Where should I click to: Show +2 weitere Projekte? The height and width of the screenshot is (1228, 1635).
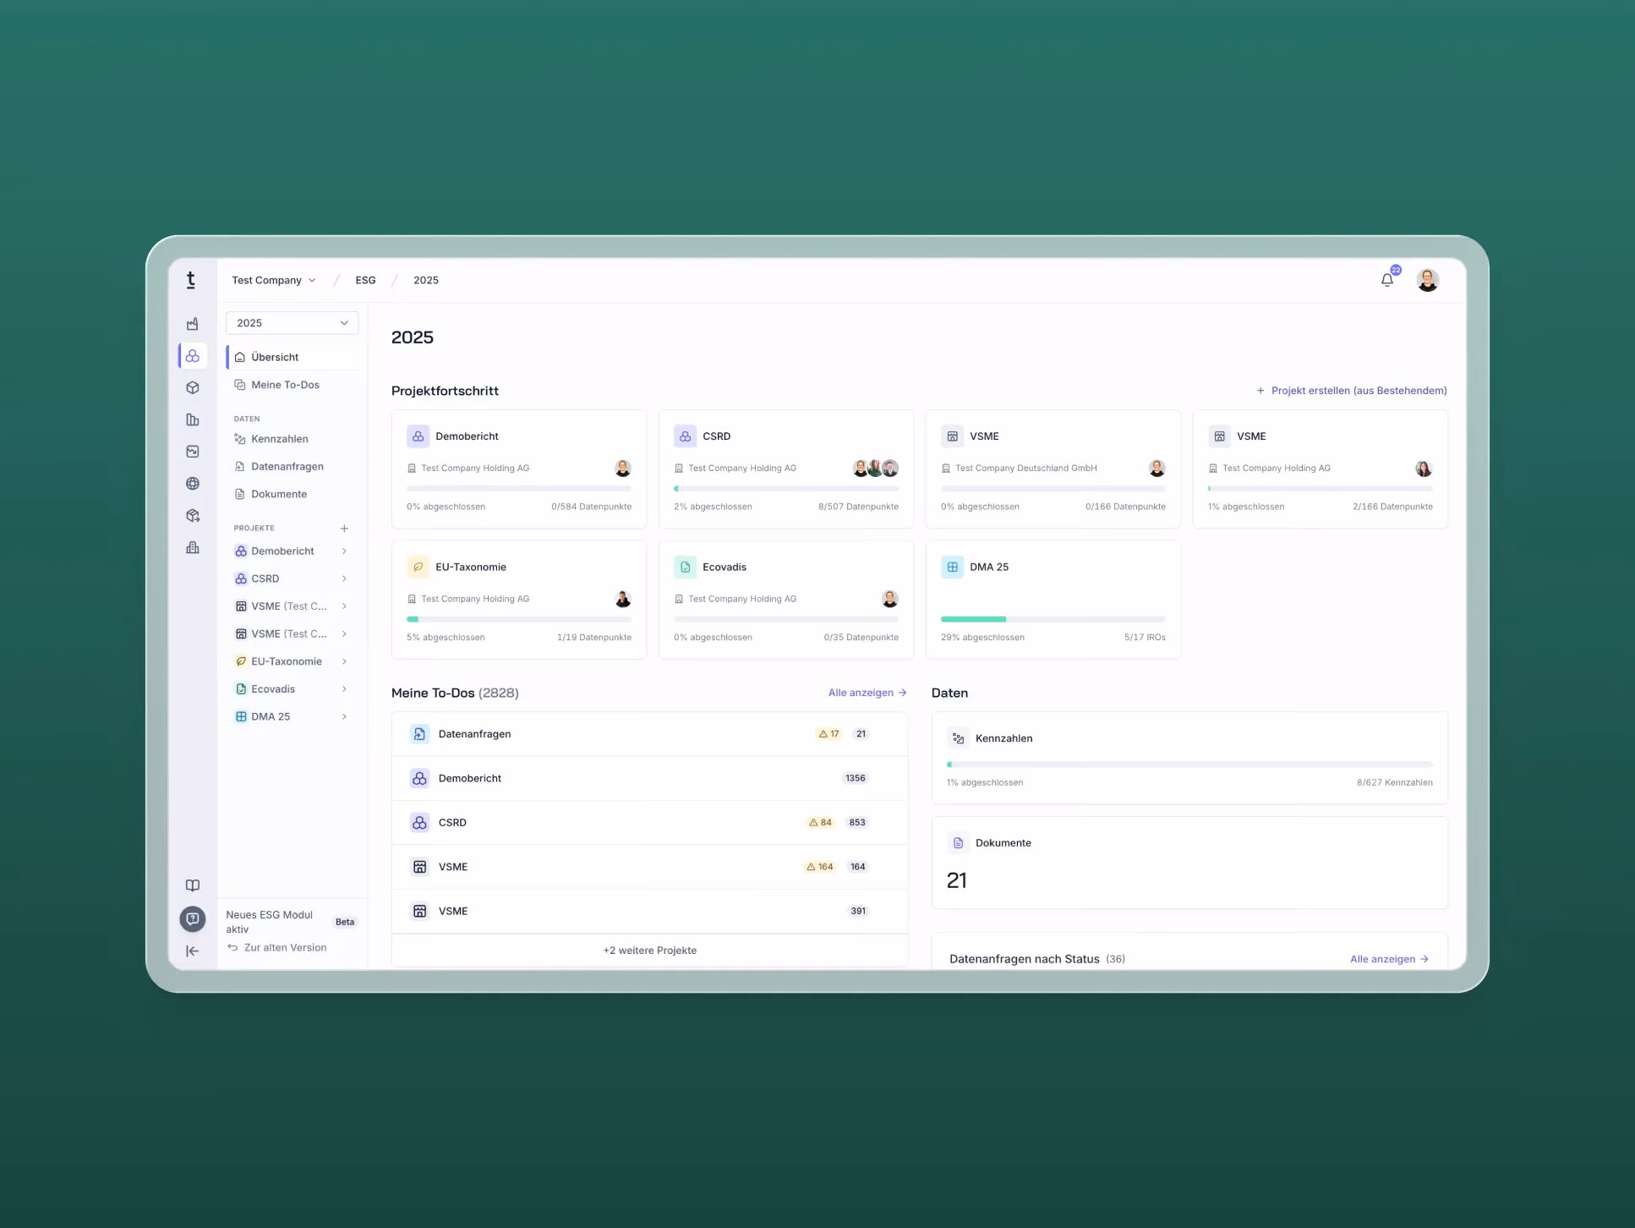click(649, 951)
